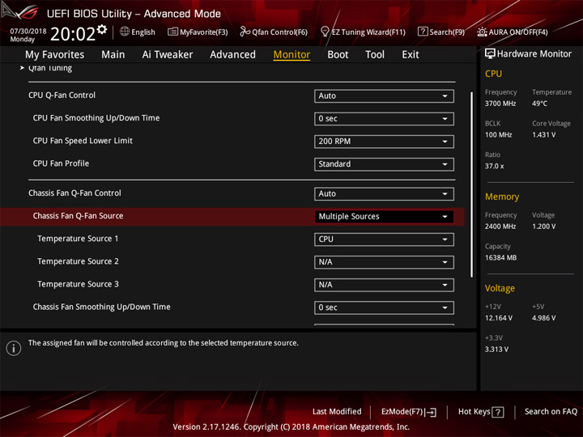The width and height of the screenshot is (583, 437).
Task: Open clock settings gear icon
Action: (x=102, y=29)
